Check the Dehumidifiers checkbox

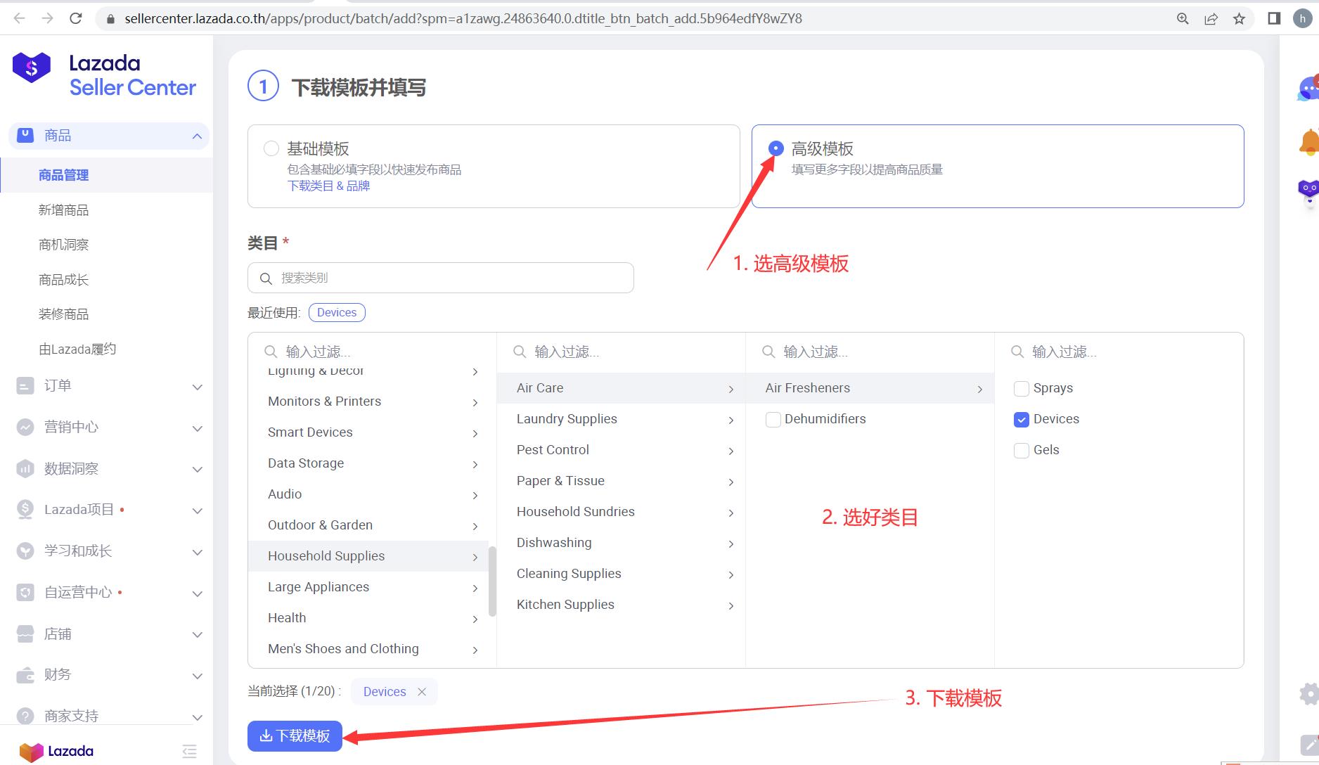pos(773,420)
